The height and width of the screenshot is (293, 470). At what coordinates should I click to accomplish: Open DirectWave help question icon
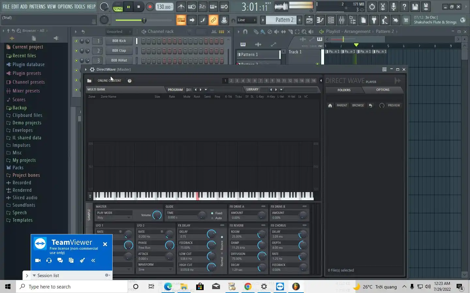(x=130, y=81)
